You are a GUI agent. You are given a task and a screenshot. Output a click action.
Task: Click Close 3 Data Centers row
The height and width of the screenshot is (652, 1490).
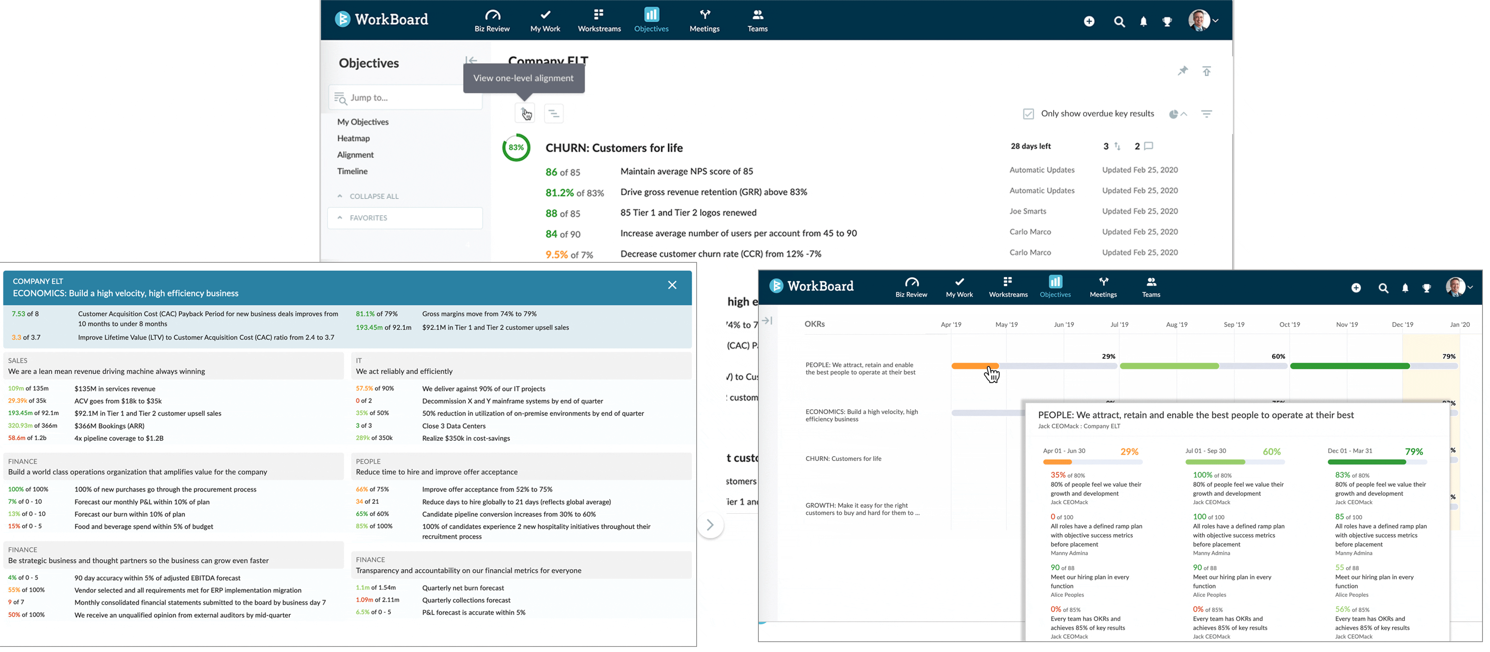click(x=454, y=426)
